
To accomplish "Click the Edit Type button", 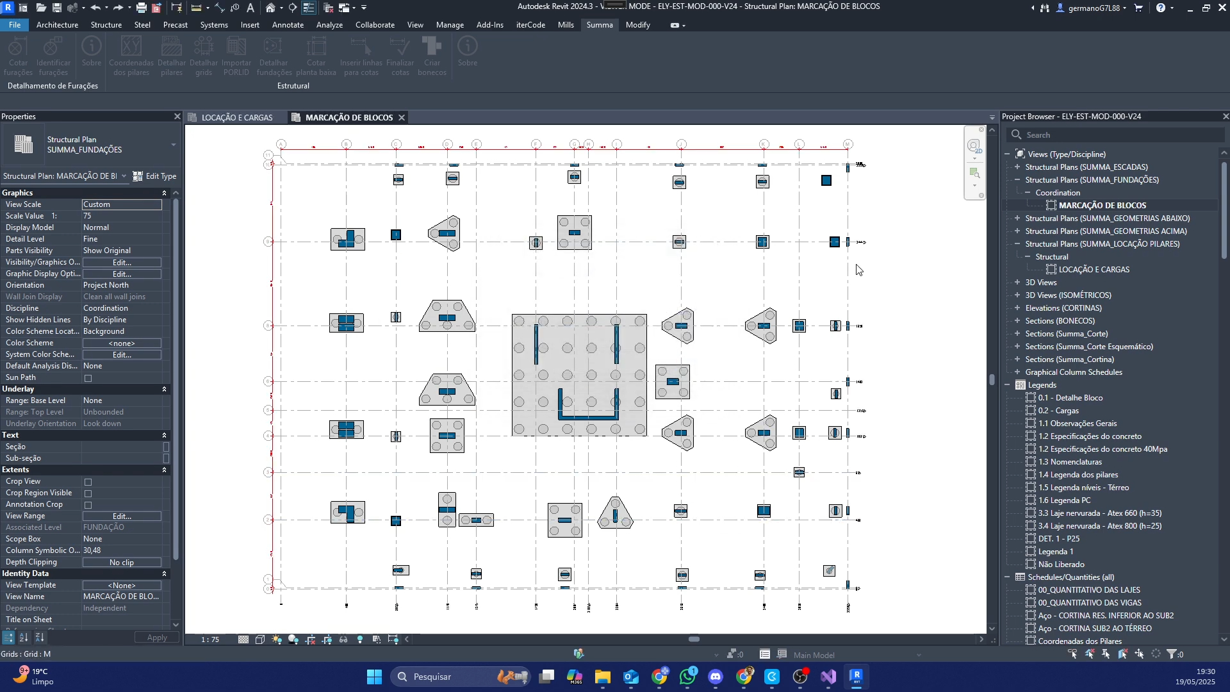I will 154,176.
